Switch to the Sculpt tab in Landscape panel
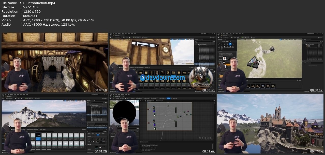Image resolution: width=325 pixels, height=155 pixels. click(x=227, y=41)
